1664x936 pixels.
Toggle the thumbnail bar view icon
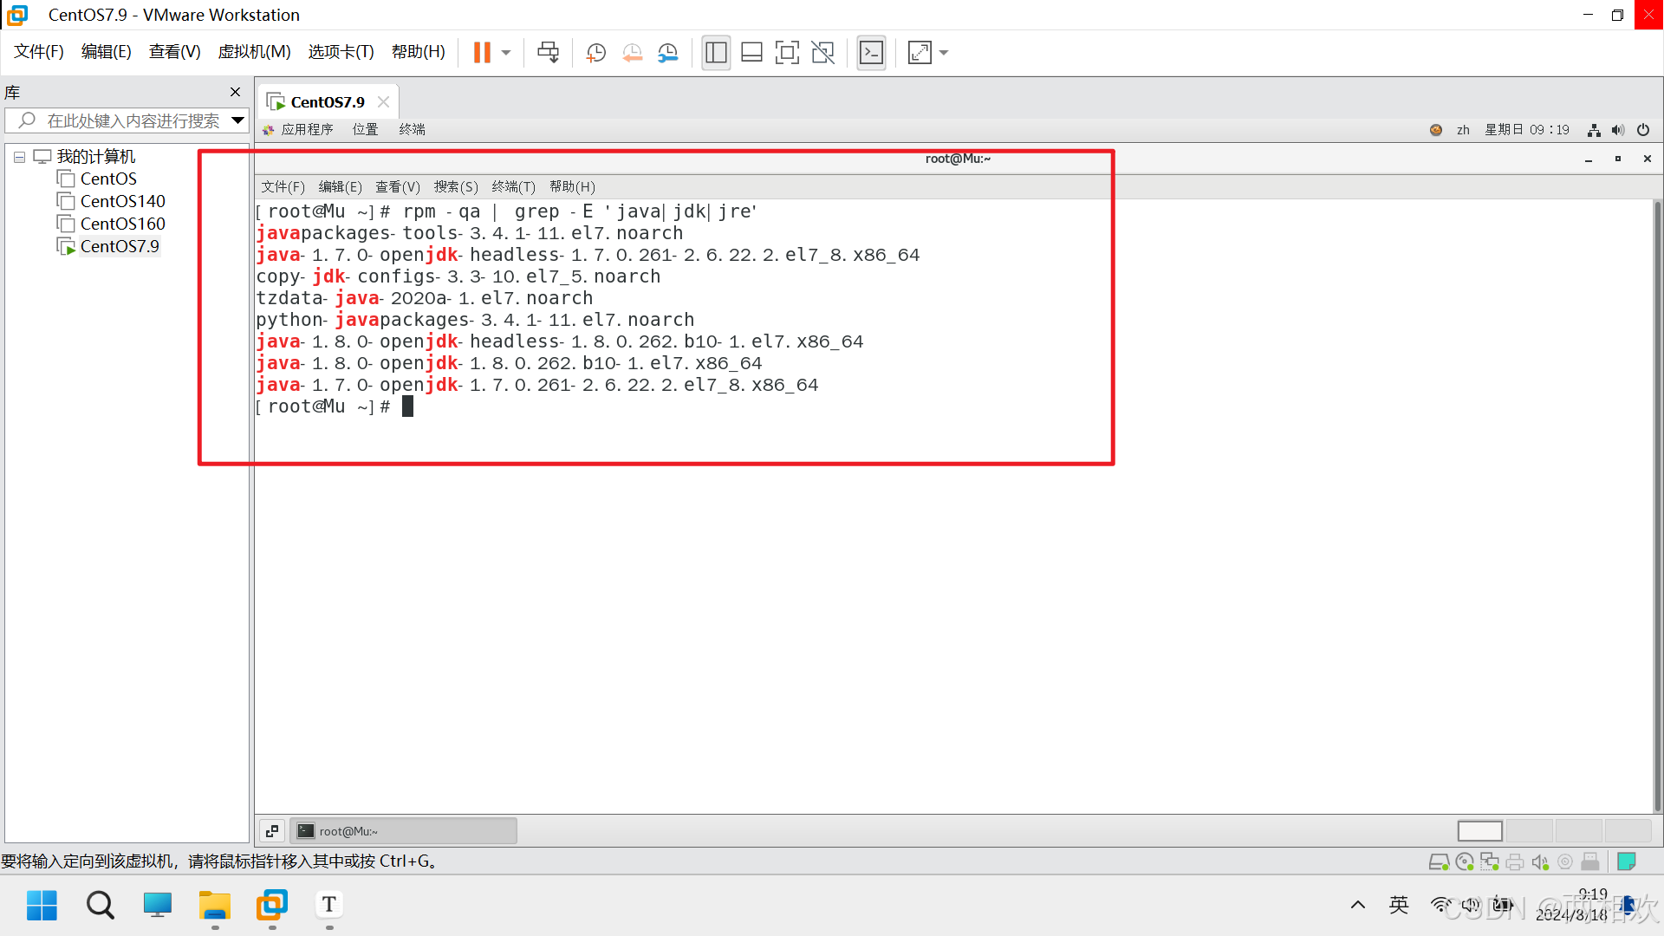(751, 53)
